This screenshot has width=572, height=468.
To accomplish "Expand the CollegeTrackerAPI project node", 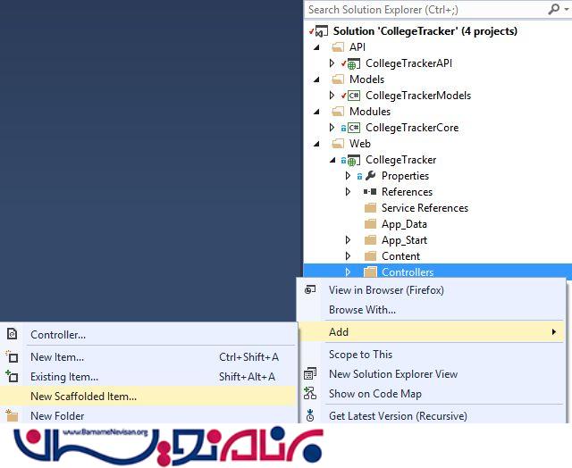I will pyautogui.click(x=332, y=63).
